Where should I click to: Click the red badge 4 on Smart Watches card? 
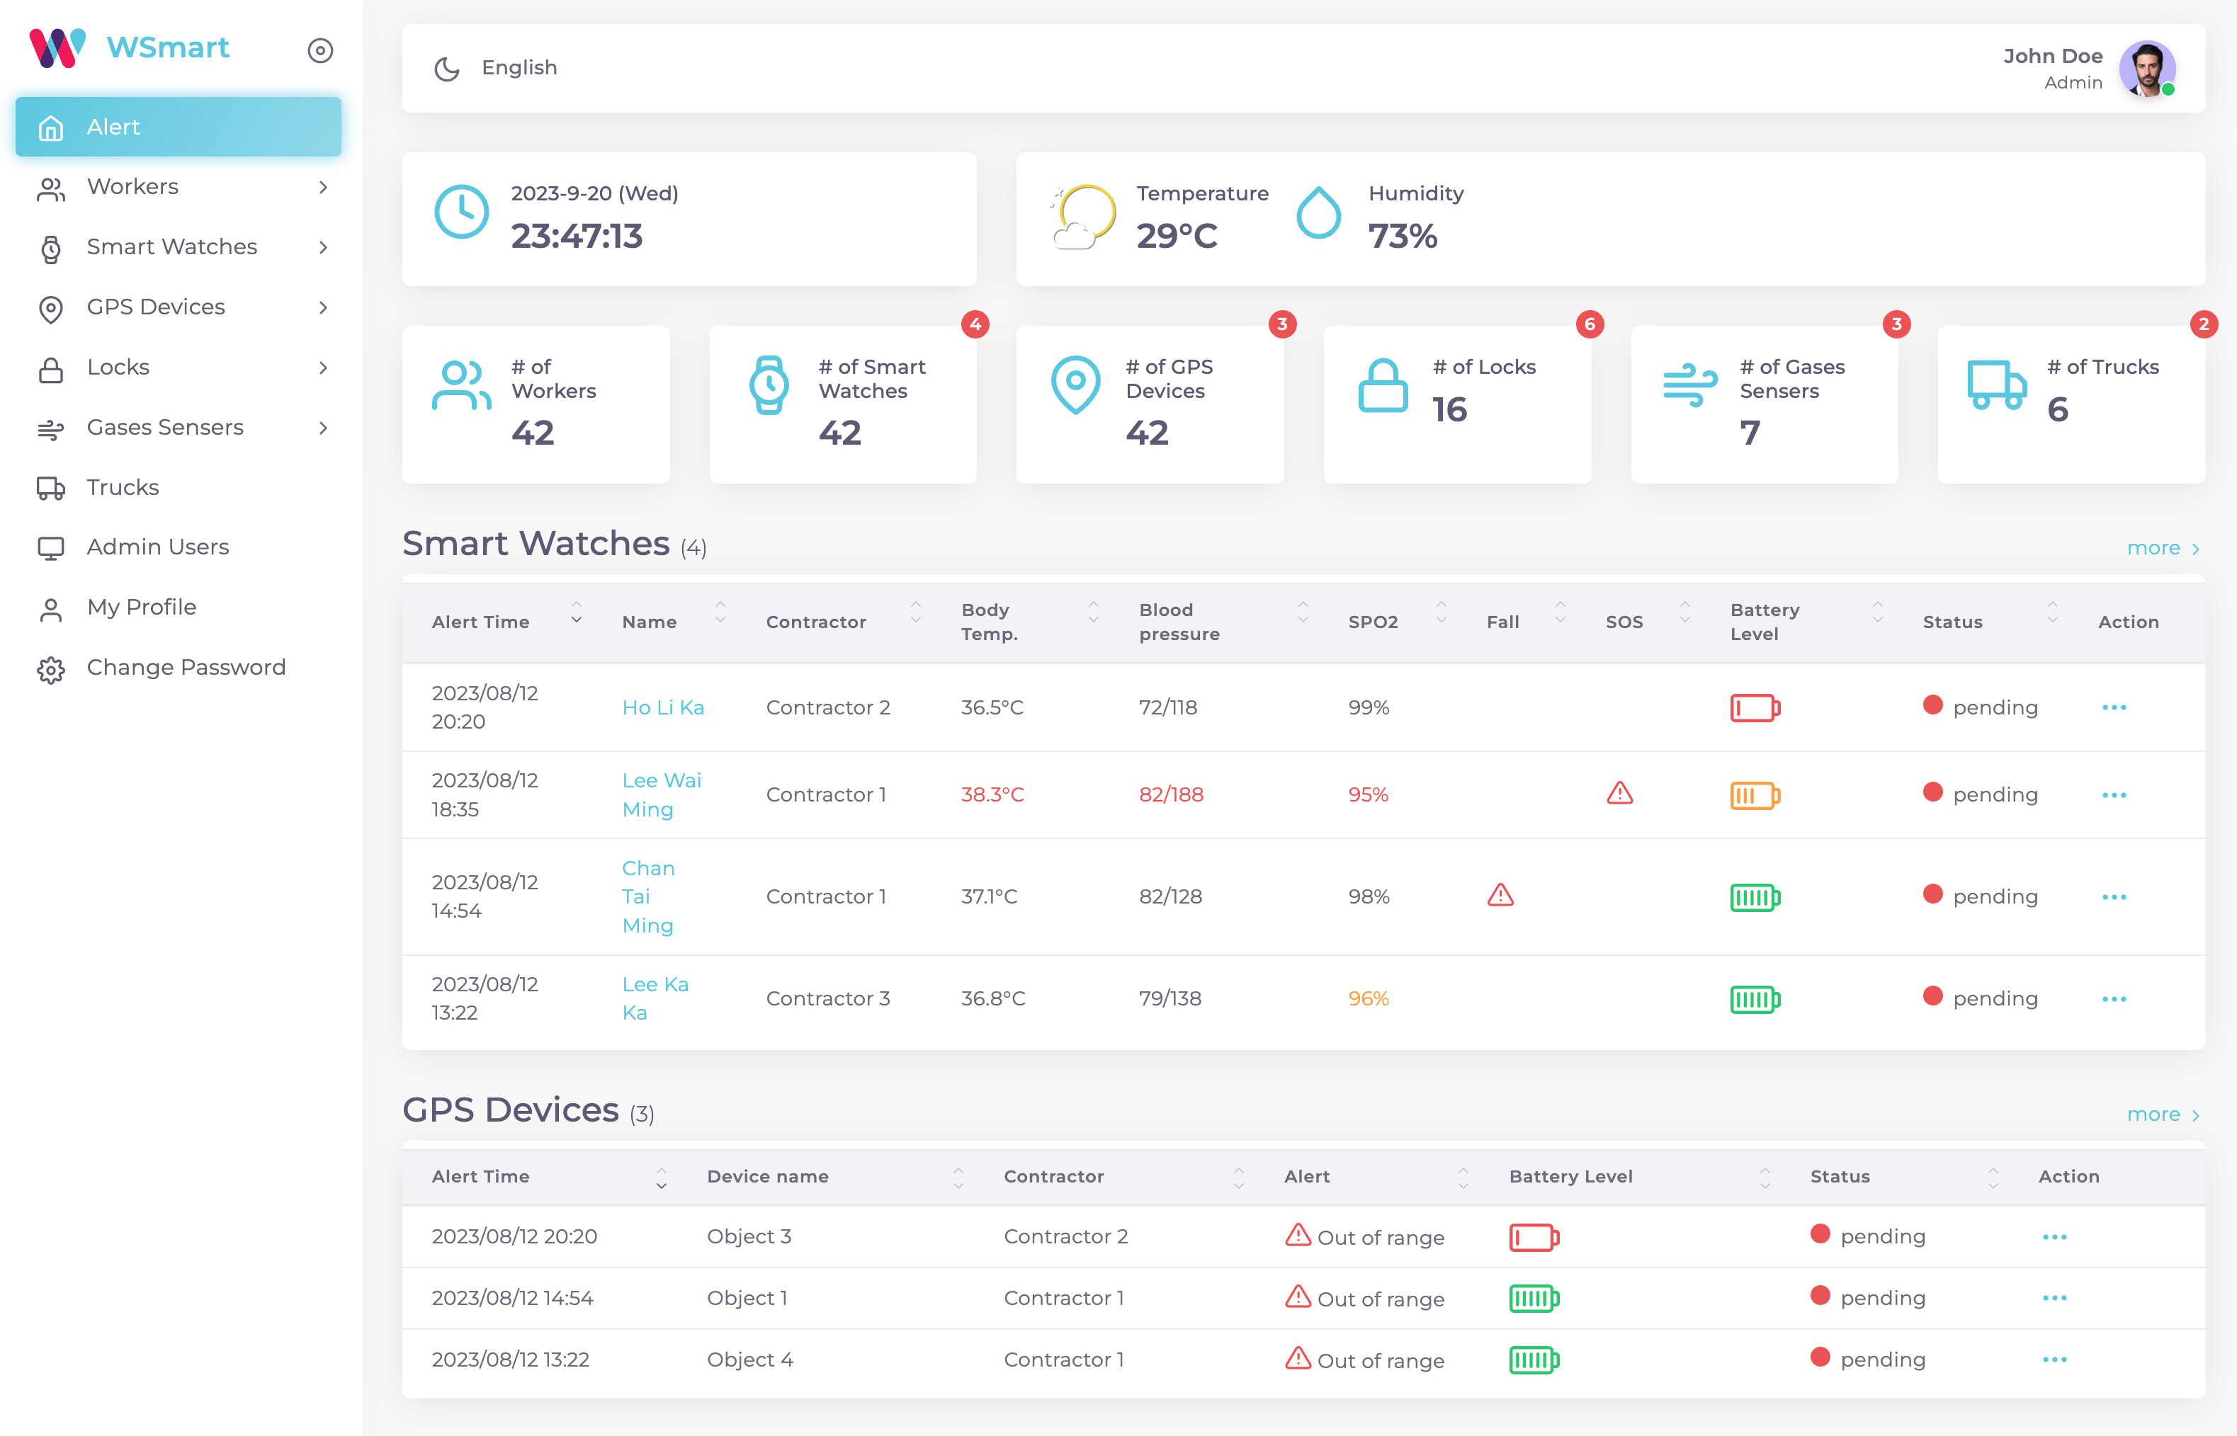click(x=975, y=324)
